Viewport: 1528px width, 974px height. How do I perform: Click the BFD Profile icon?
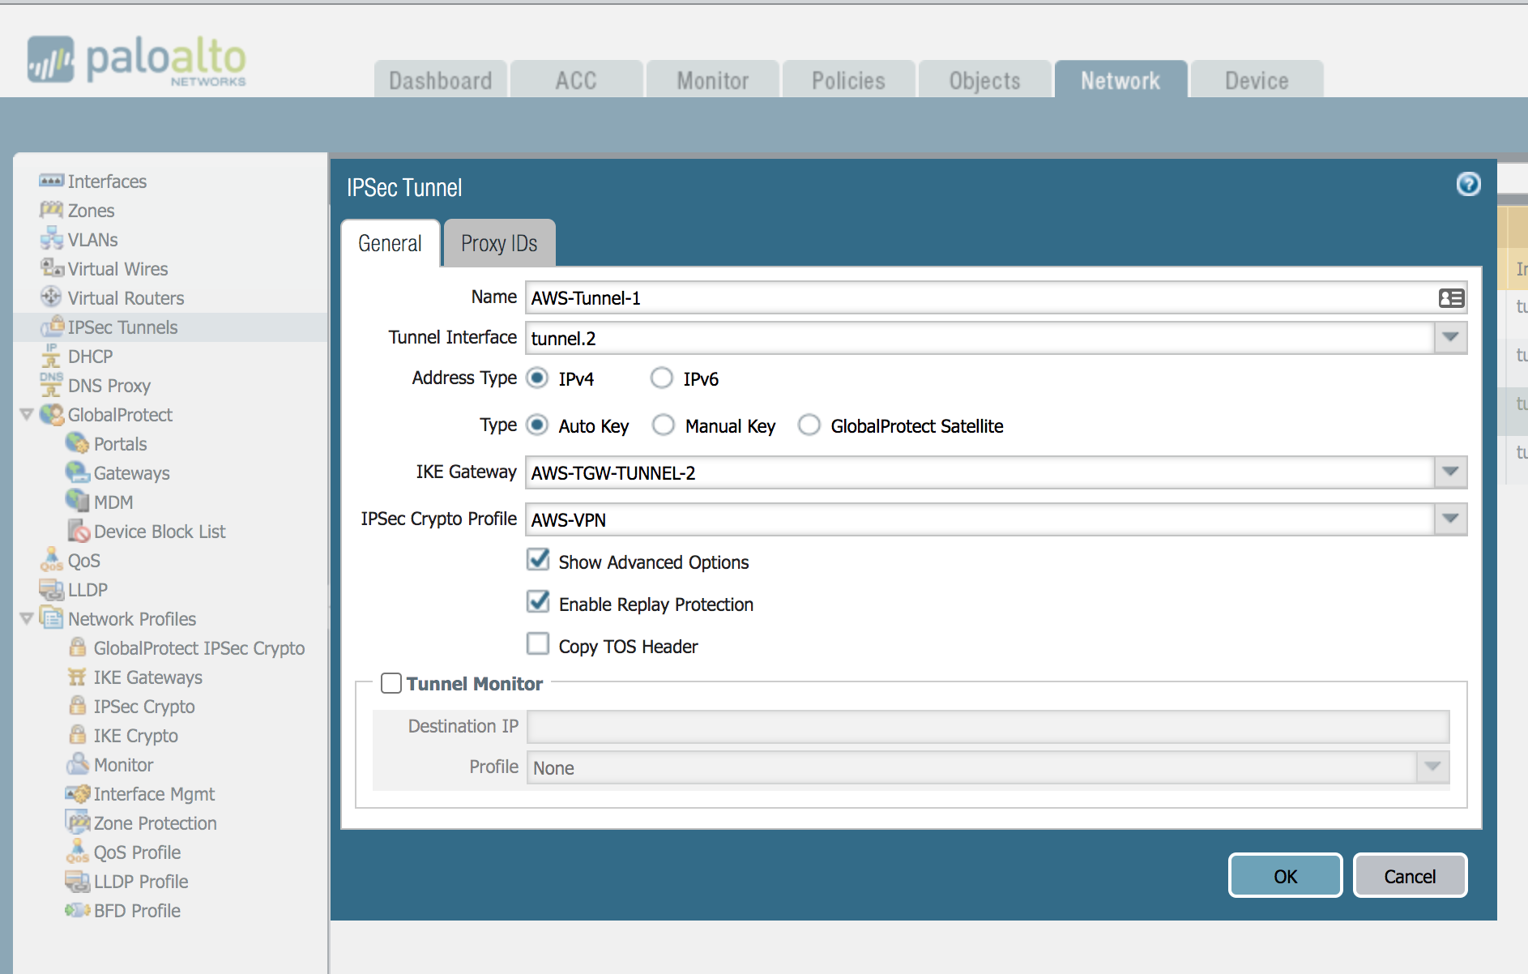(78, 910)
